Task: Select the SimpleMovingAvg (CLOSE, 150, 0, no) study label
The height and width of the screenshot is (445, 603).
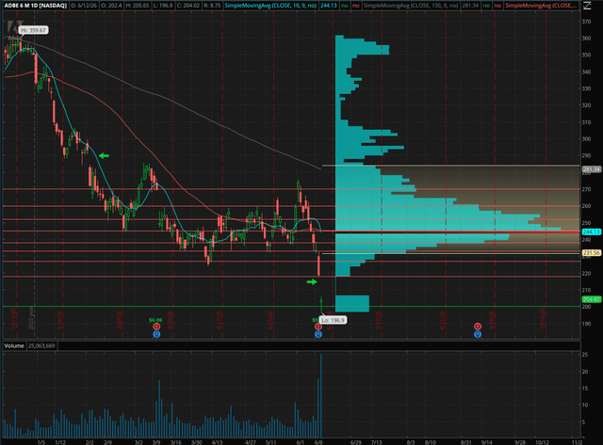Action: (x=411, y=6)
